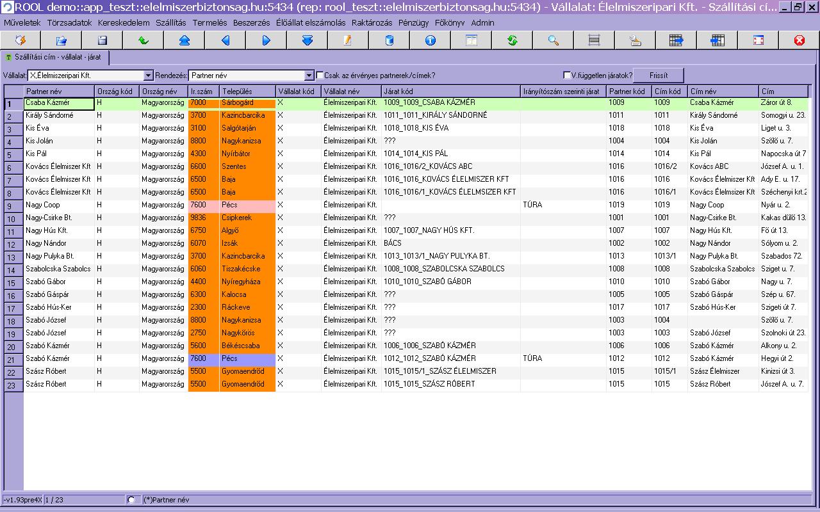This screenshot has height=512, width=820.
Task: Click the green undo arrow icon
Action: tap(143, 40)
